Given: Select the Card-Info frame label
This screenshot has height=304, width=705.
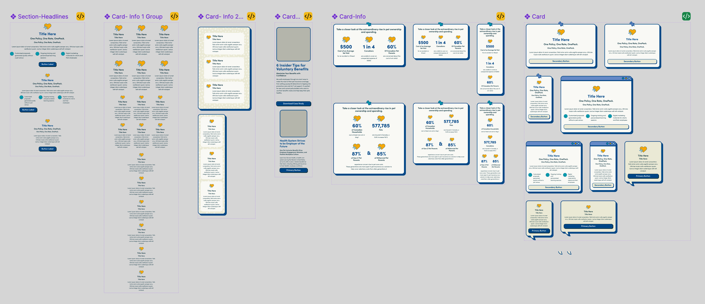Looking at the screenshot, I should click(x=352, y=17).
